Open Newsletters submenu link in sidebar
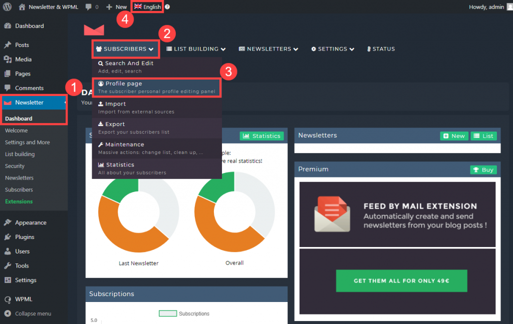The width and height of the screenshot is (513, 324). tap(20, 177)
